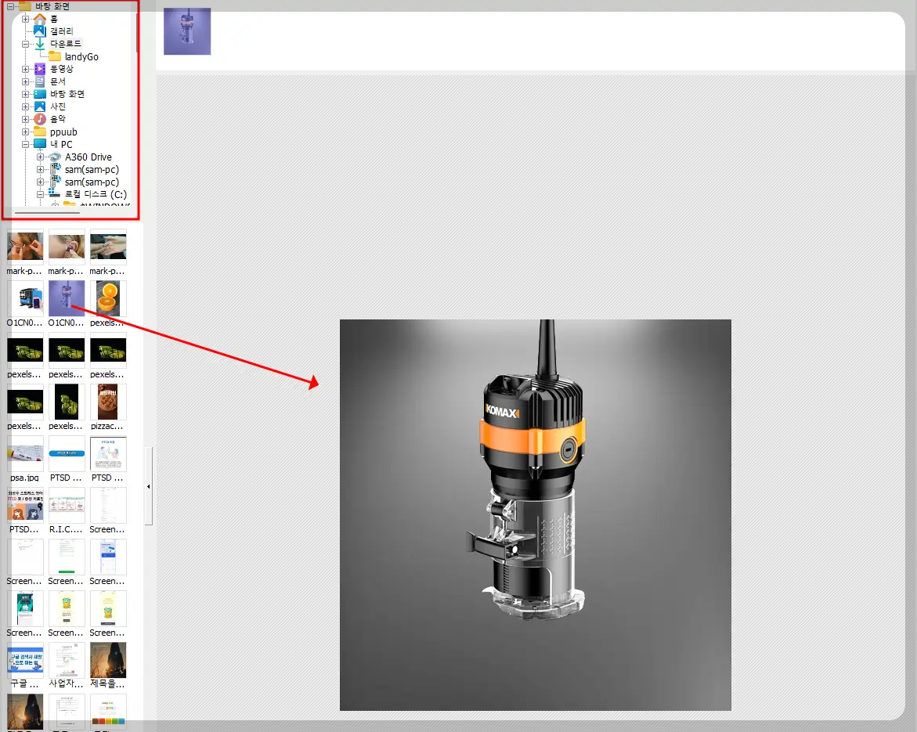Open the landyGo folder icon

click(55, 56)
